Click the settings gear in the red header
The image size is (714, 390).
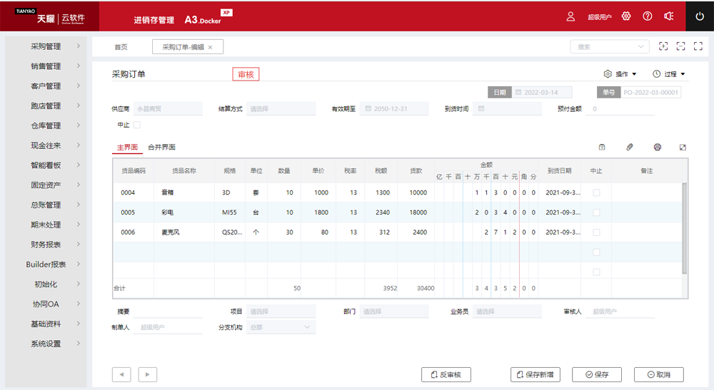tap(626, 16)
